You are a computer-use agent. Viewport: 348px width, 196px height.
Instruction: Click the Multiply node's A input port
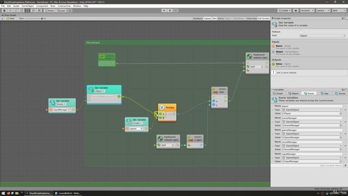tap(160, 114)
